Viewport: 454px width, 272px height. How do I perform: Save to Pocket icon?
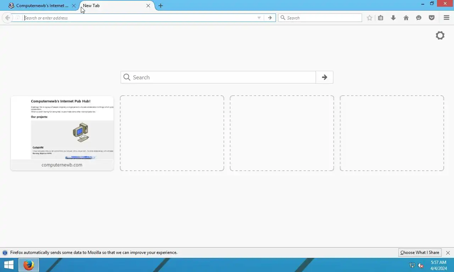coord(432,18)
